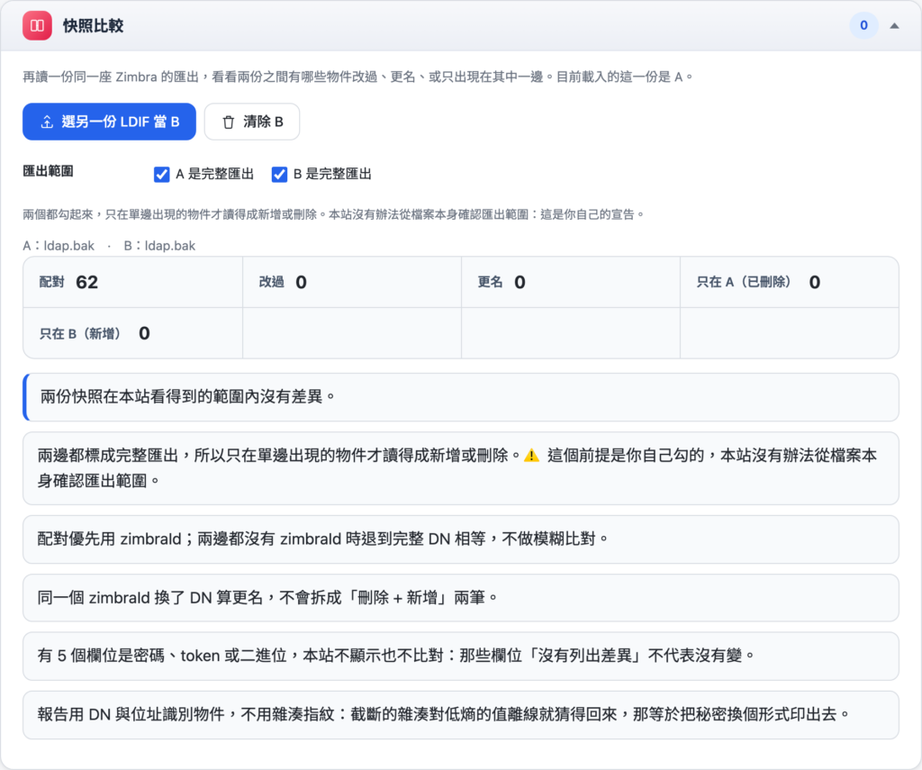Click 選另一份 LDIF 當 B button
This screenshot has height=770, width=922.
(109, 122)
